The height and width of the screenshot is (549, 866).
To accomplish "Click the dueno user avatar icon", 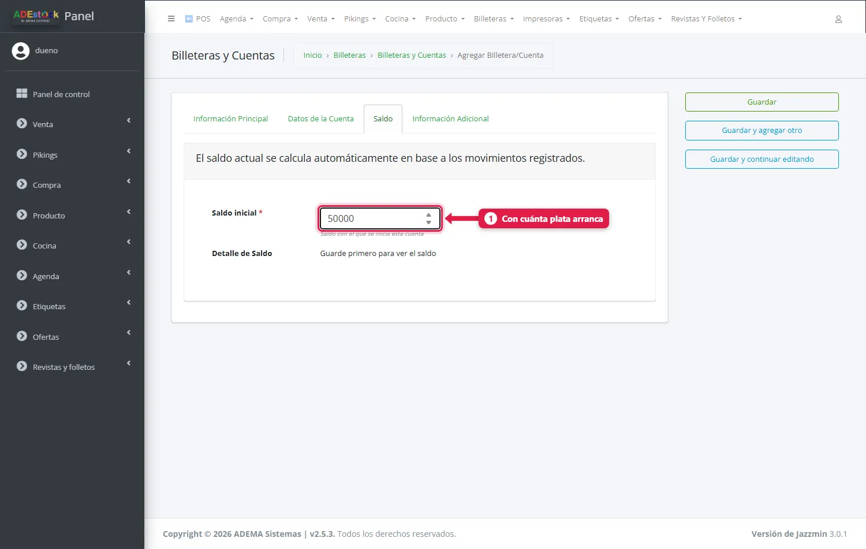I will tap(21, 51).
